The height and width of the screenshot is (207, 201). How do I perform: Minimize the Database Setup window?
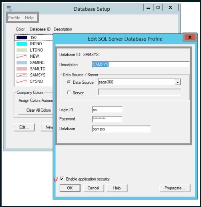(148, 8)
